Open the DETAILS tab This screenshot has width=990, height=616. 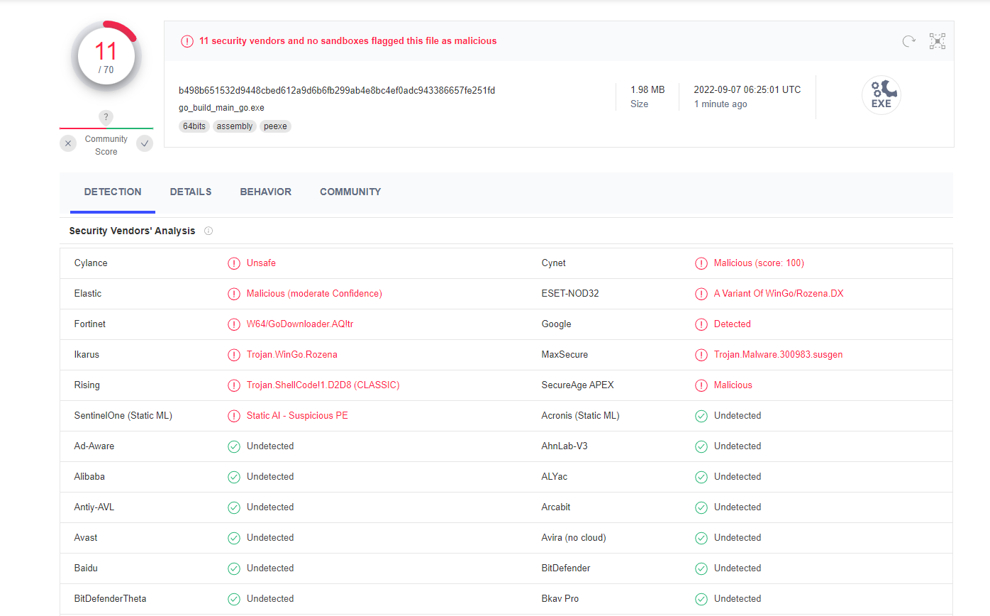[x=191, y=192]
